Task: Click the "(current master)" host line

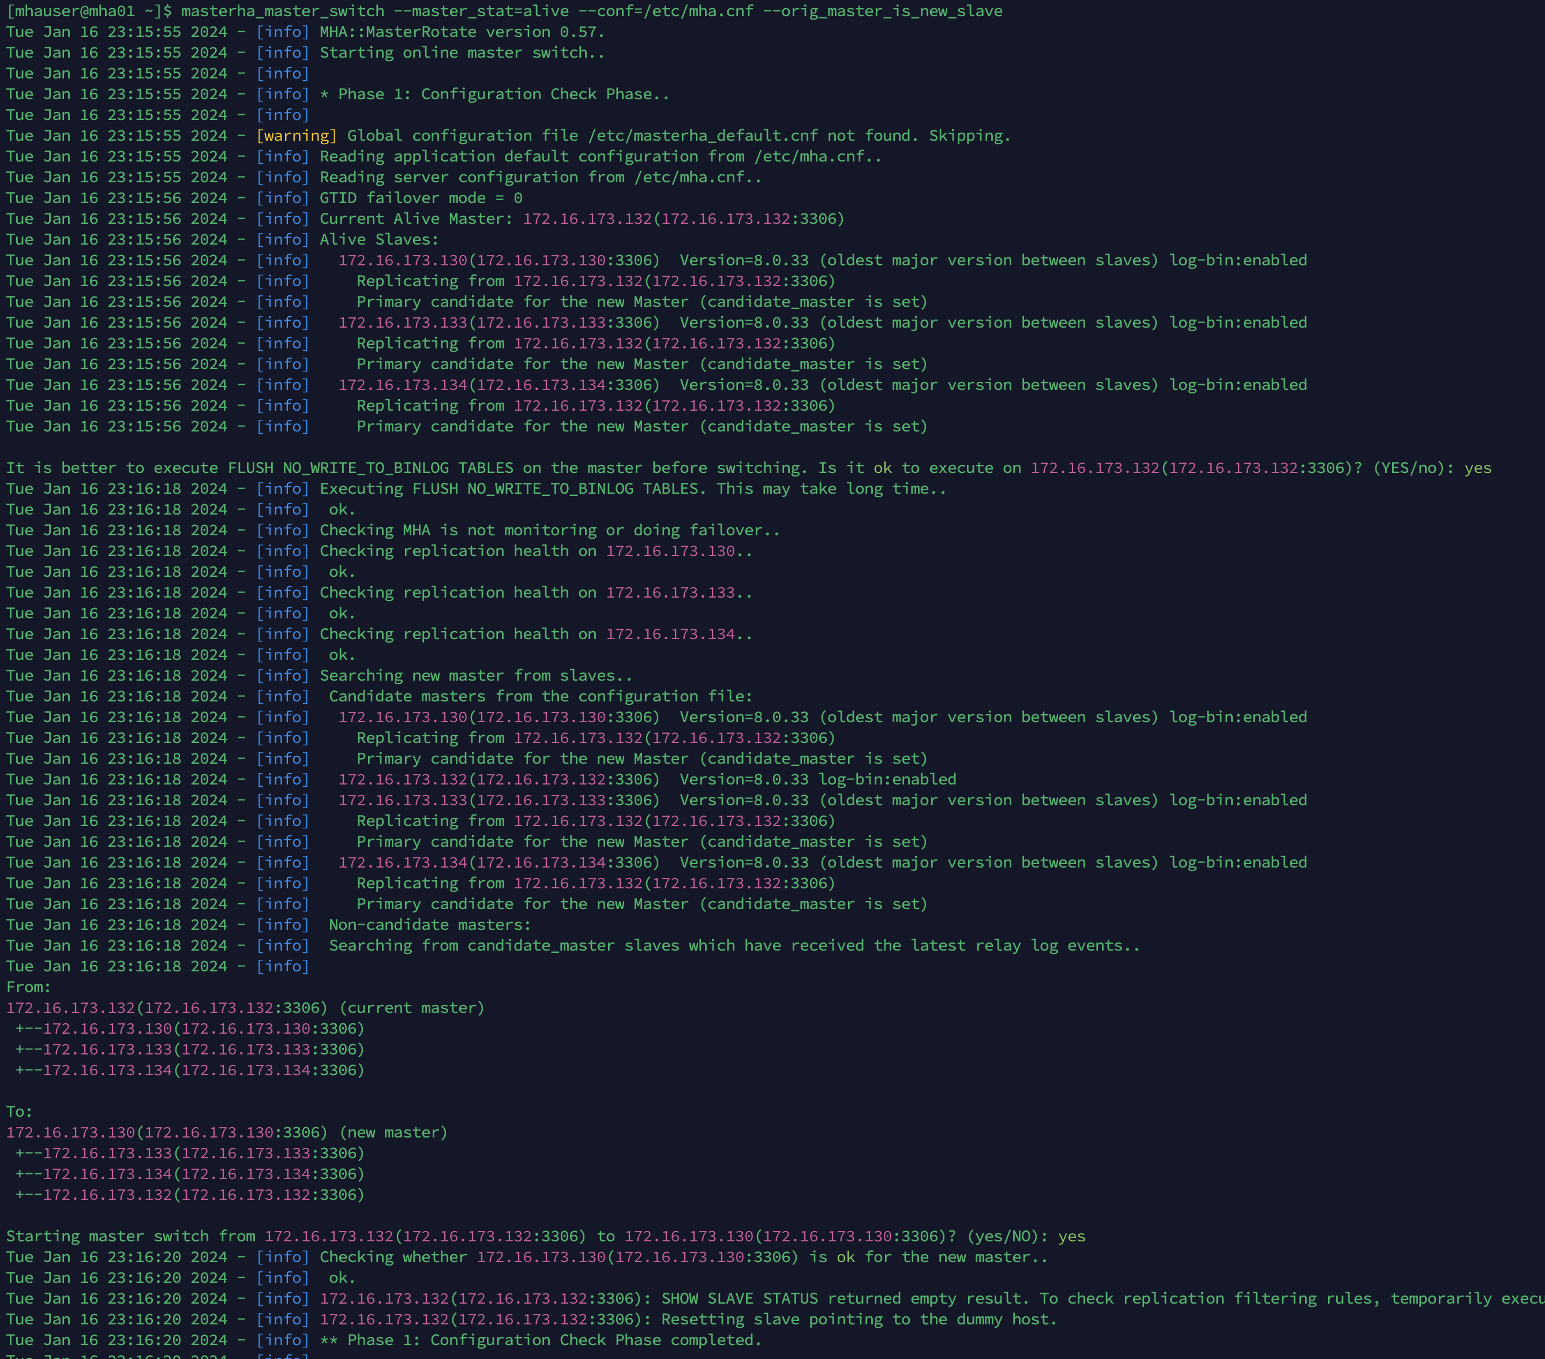Action: pyautogui.click(x=245, y=1008)
